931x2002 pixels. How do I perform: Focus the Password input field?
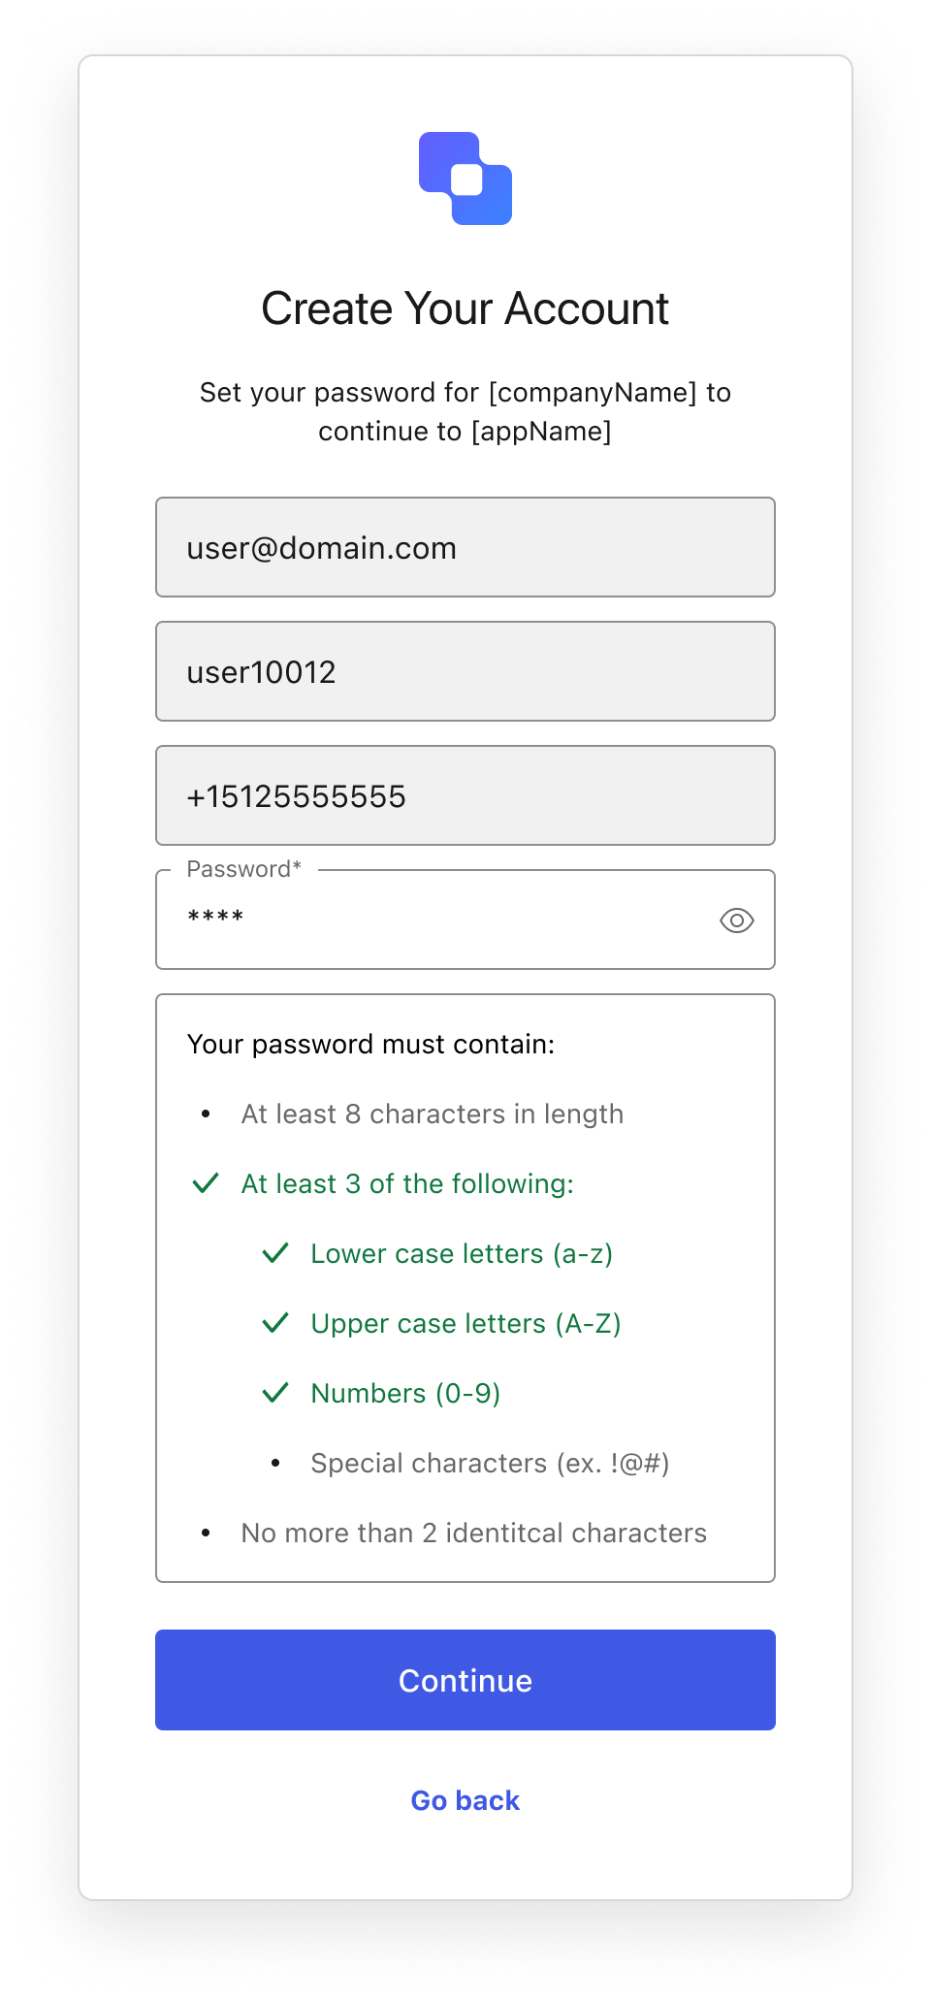pos(465,920)
